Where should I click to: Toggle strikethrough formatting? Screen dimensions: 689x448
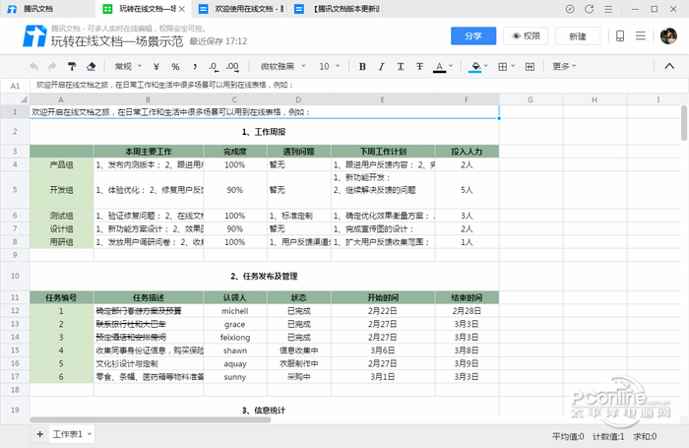click(420, 67)
